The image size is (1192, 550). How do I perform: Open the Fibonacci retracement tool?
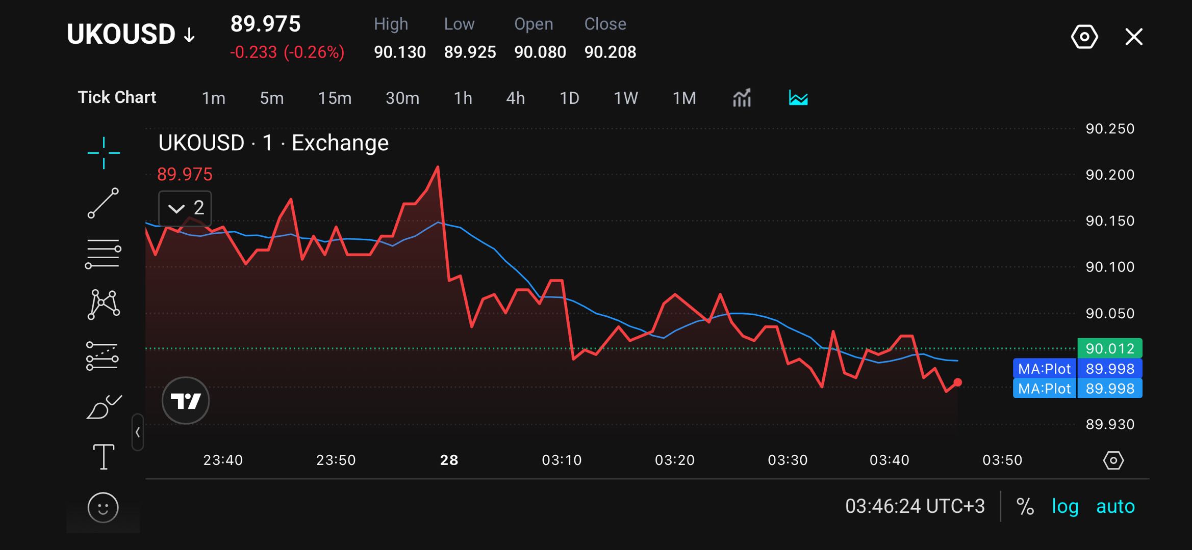point(103,254)
